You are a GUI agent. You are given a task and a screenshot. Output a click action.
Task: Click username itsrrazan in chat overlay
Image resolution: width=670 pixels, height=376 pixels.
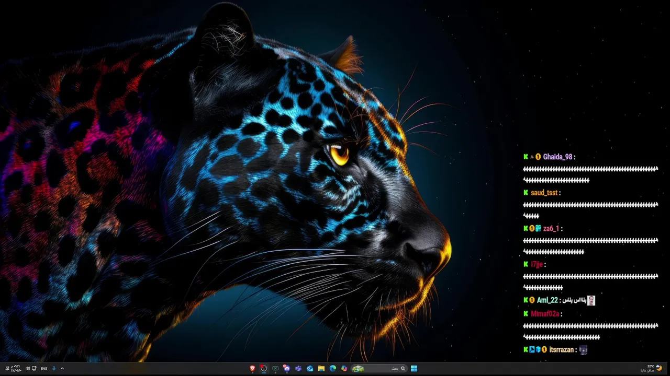562,350
